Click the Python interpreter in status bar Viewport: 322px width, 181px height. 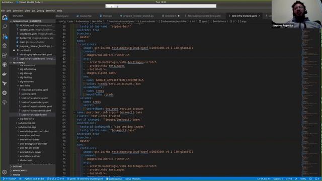(34, 179)
